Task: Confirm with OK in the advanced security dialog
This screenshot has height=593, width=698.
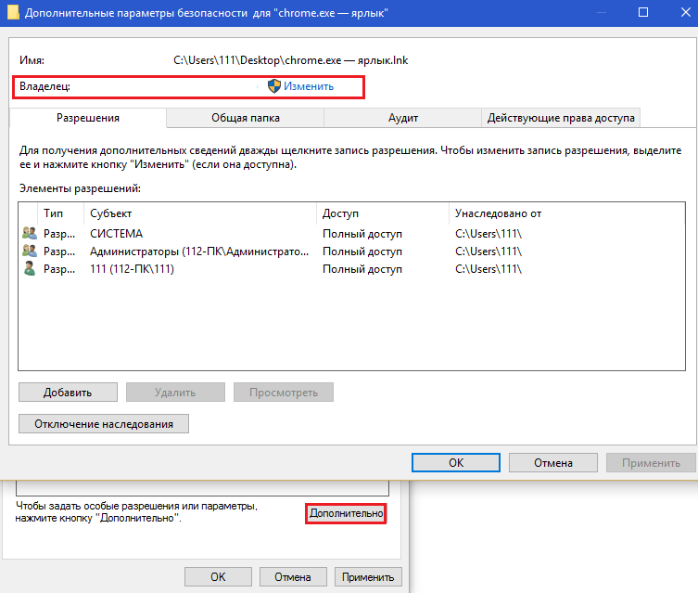Action: click(456, 462)
